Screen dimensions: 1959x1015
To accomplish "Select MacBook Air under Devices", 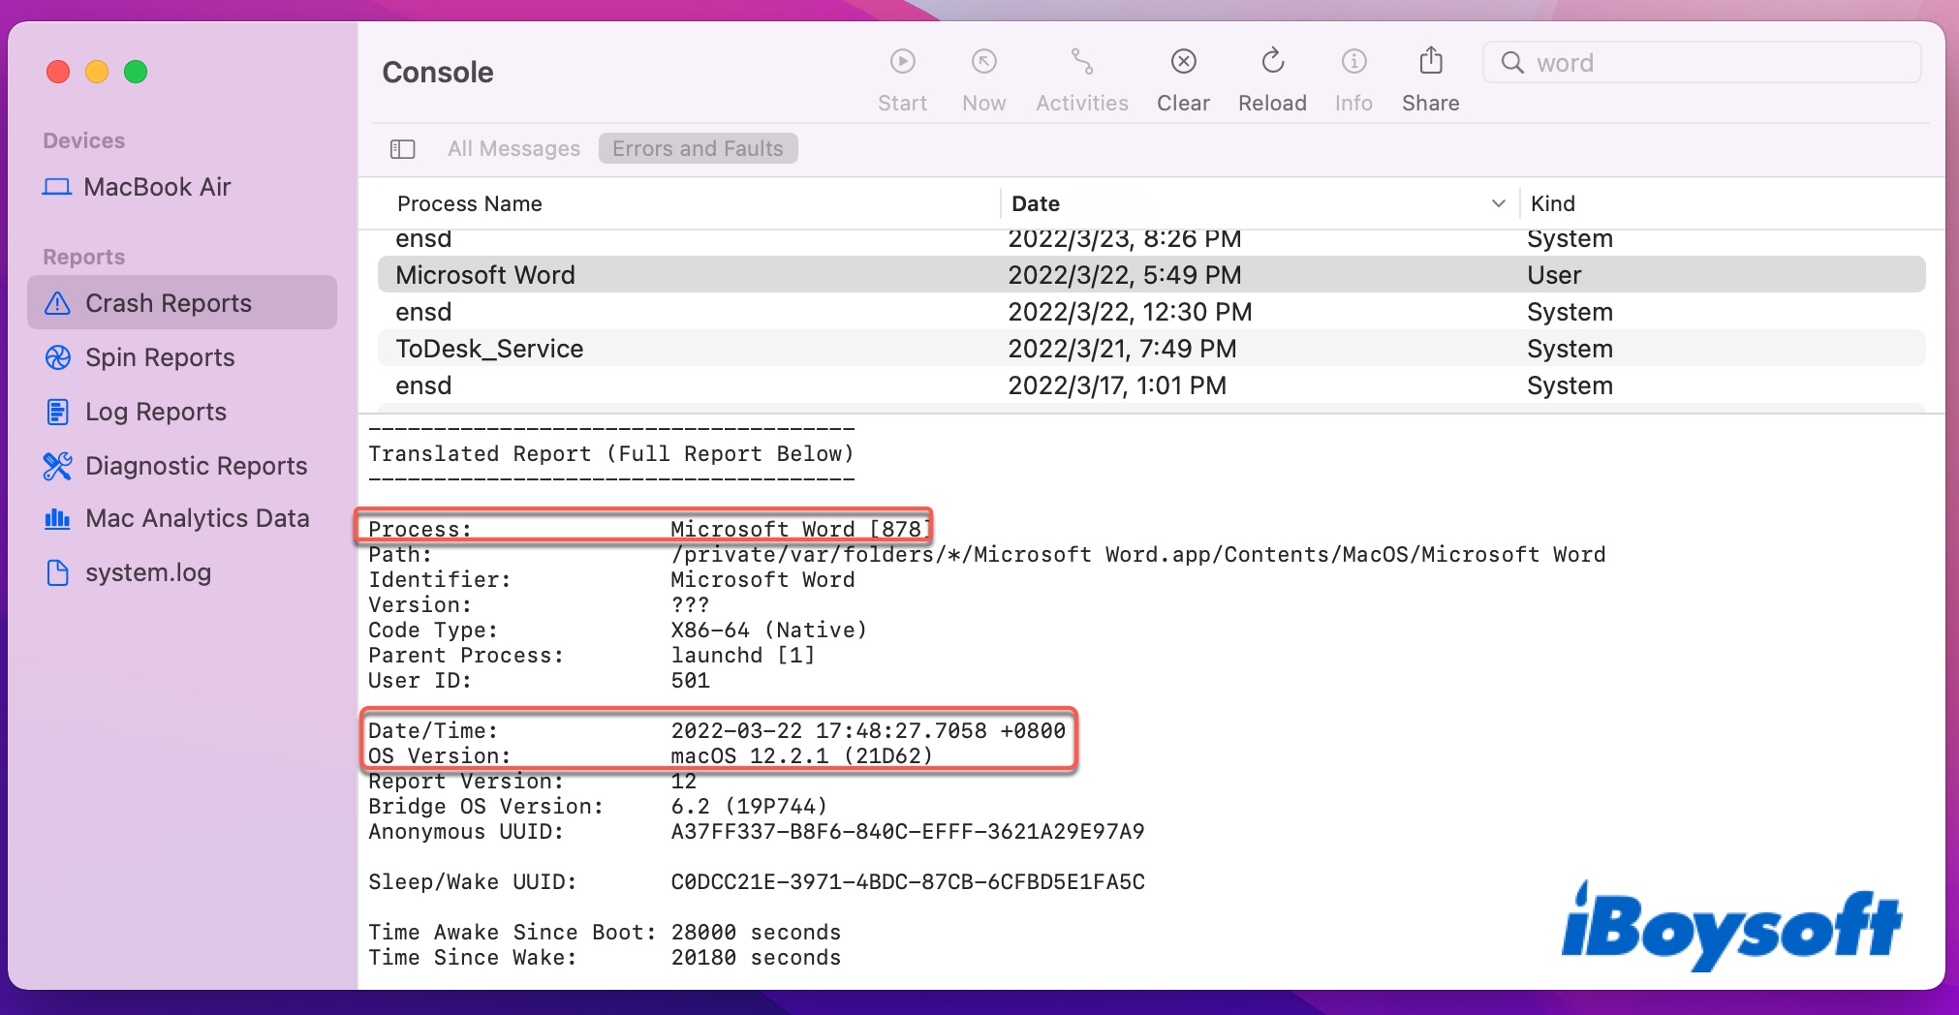I will (157, 187).
